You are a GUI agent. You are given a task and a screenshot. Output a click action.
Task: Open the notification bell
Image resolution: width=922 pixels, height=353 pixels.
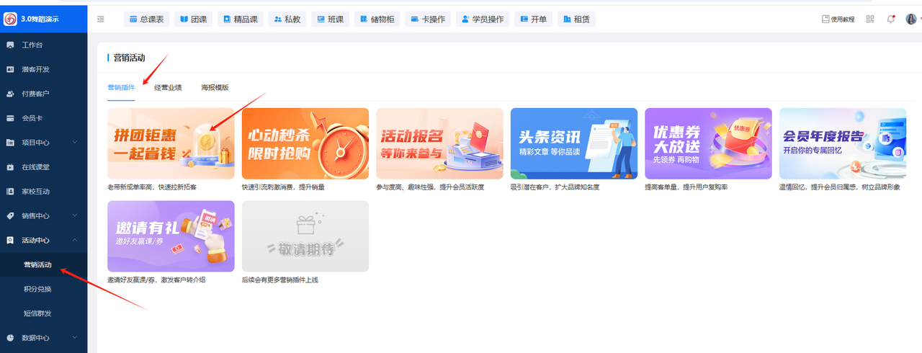coord(891,19)
